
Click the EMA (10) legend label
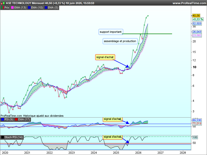point(37,8)
